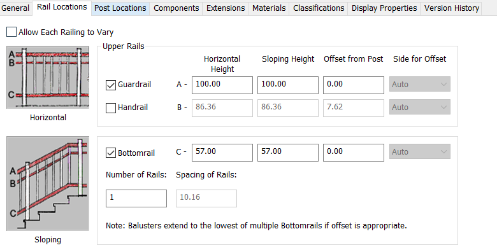Click Guardrail Horizontal Height field
This screenshot has height=250, width=497.
click(x=222, y=85)
